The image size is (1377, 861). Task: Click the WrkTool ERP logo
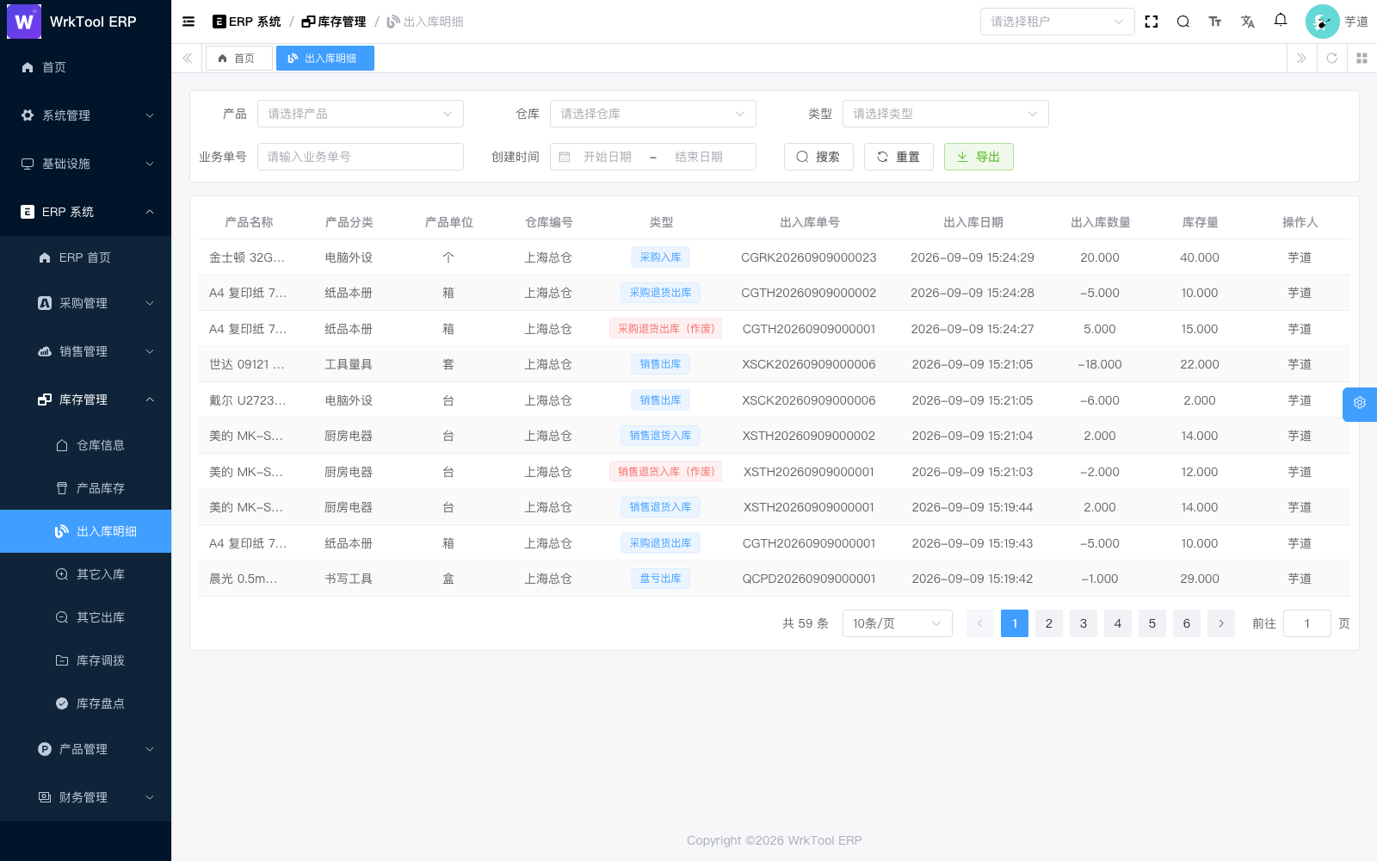[24, 22]
